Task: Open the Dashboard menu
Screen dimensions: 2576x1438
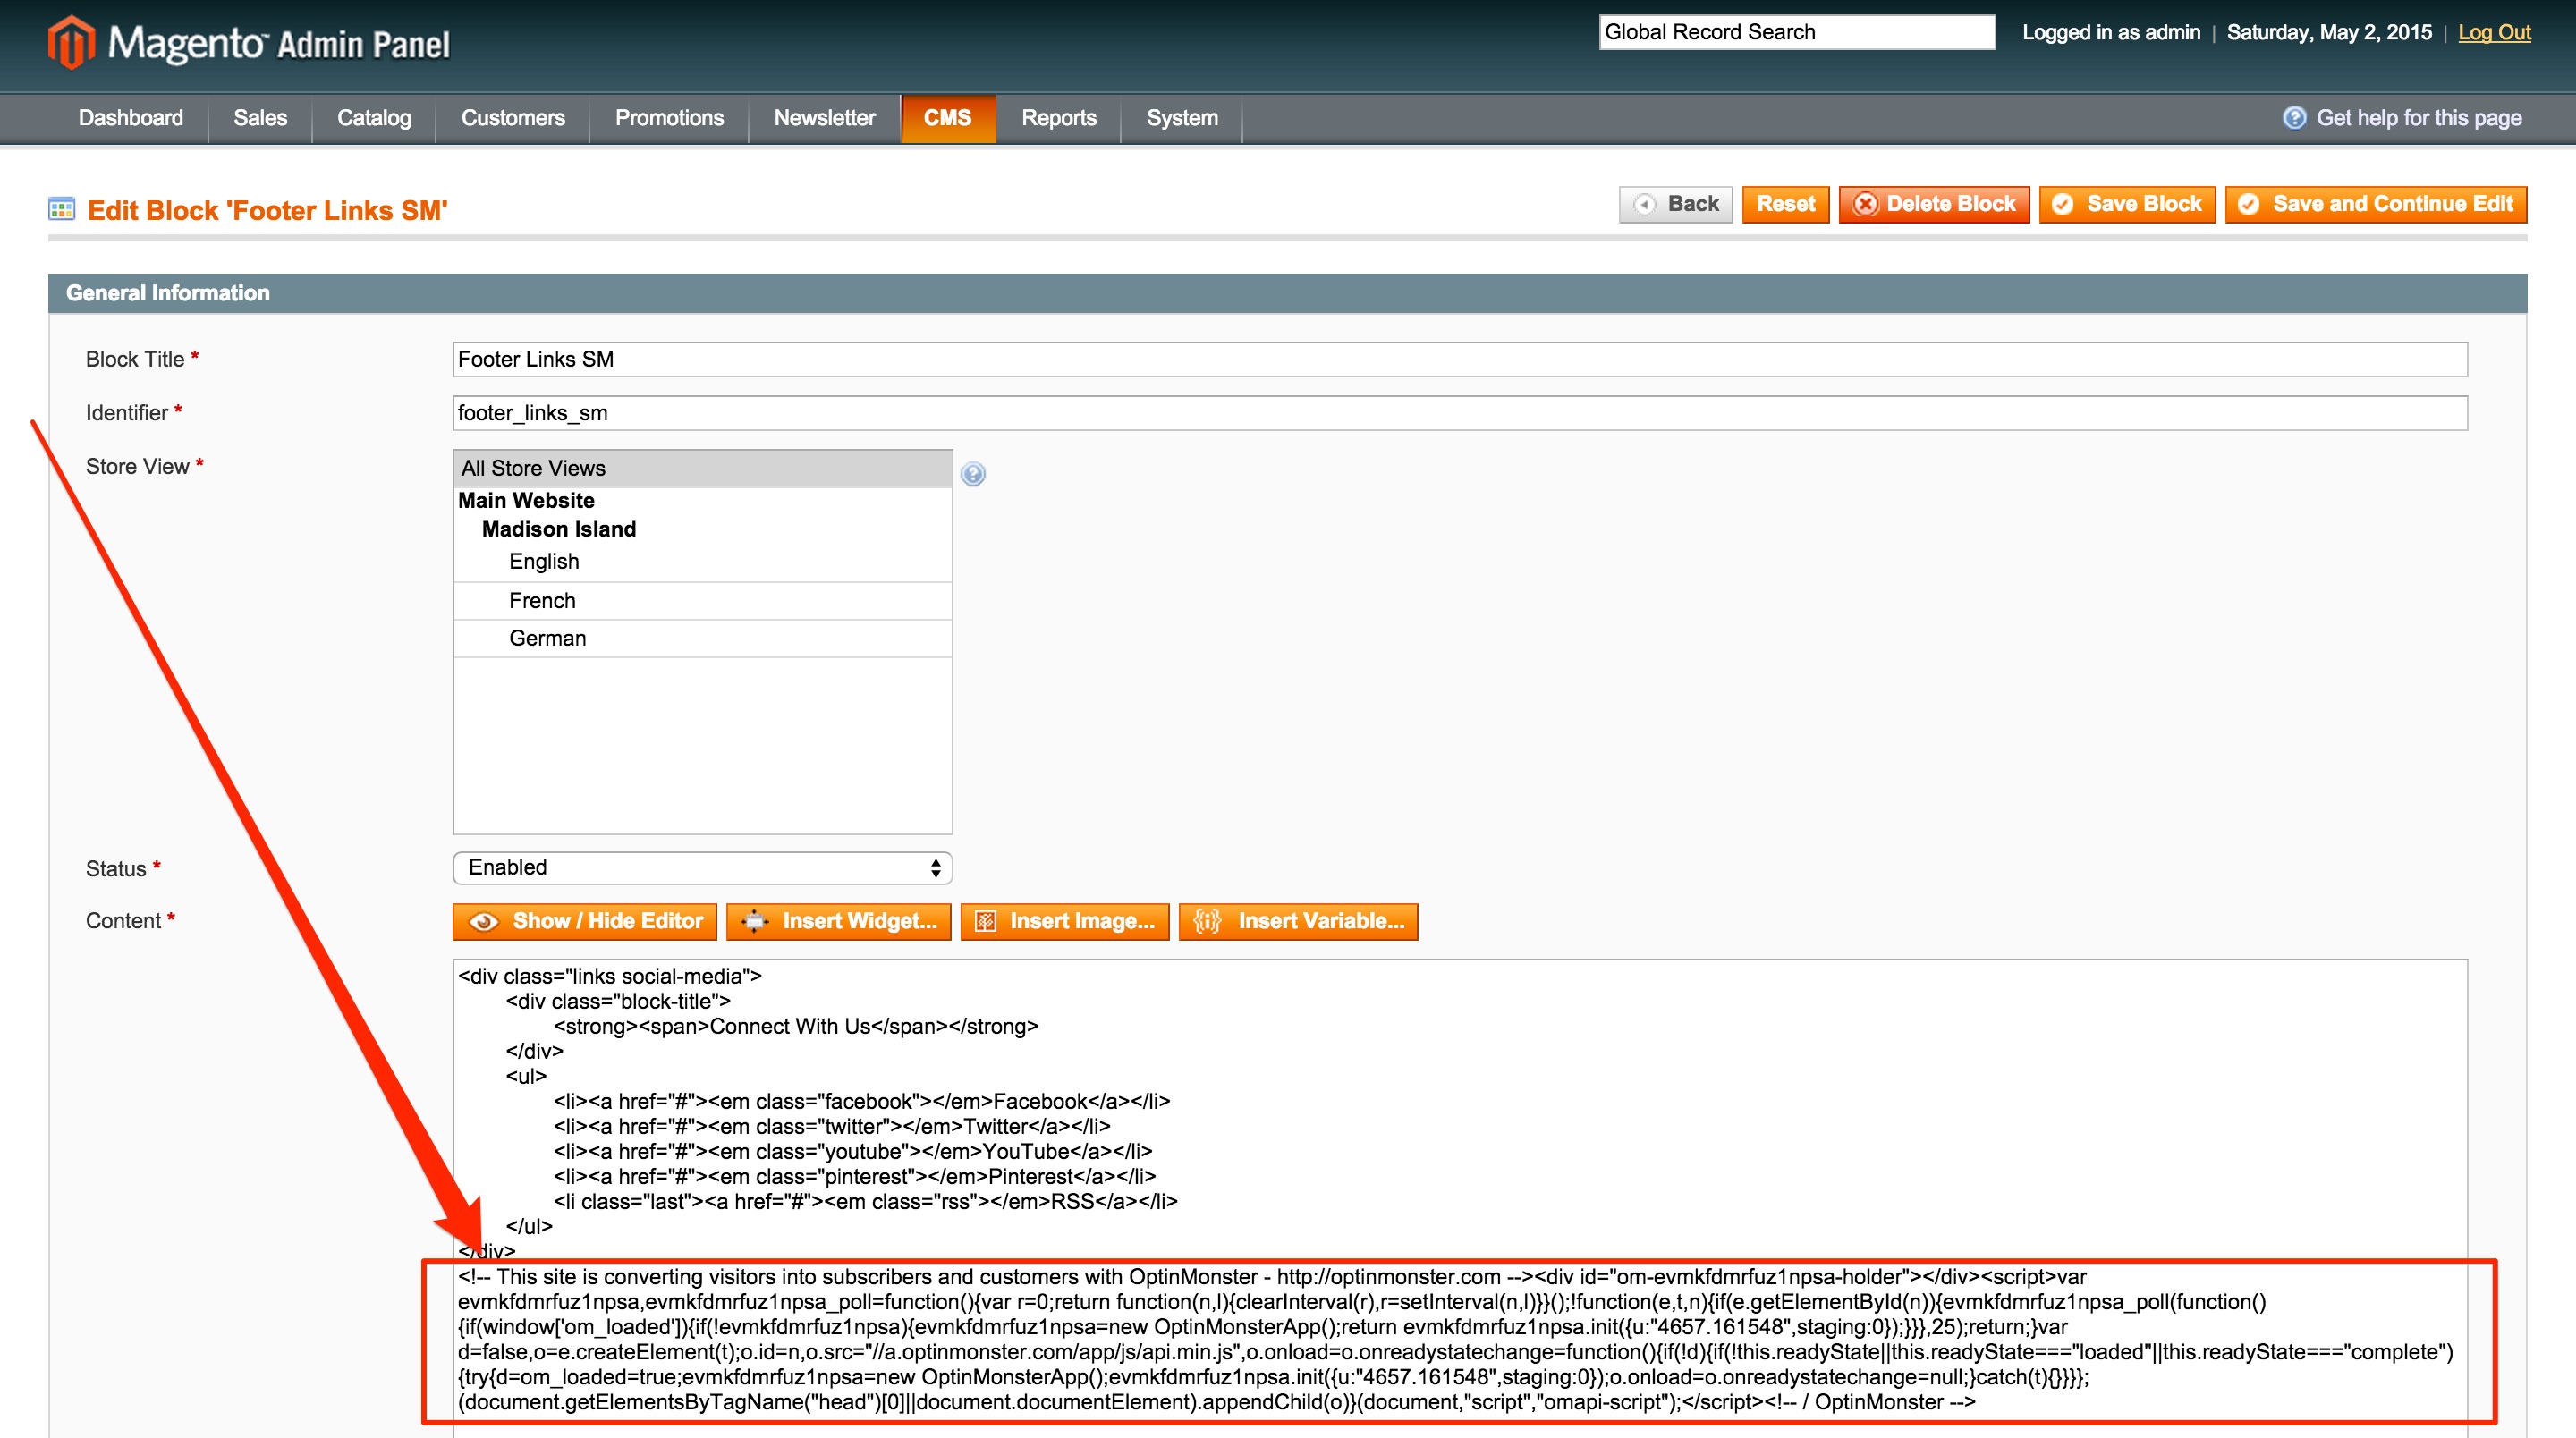Action: [x=131, y=118]
